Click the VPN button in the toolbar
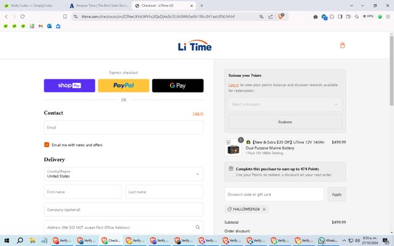The width and height of the screenshot is (394, 246). pyautogui.click(x=368, y=17)
